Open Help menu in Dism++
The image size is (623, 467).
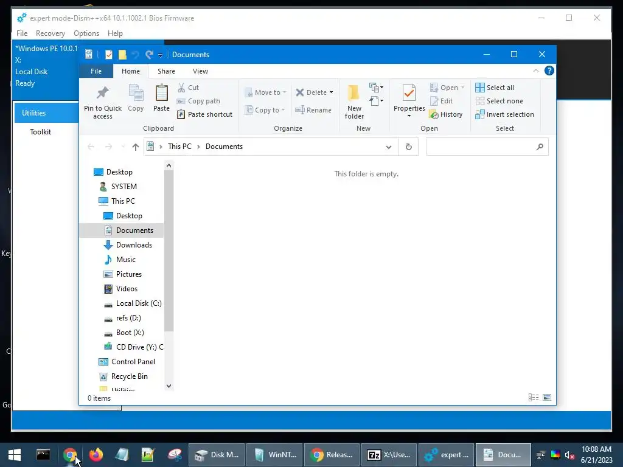(x=115, y=33)
